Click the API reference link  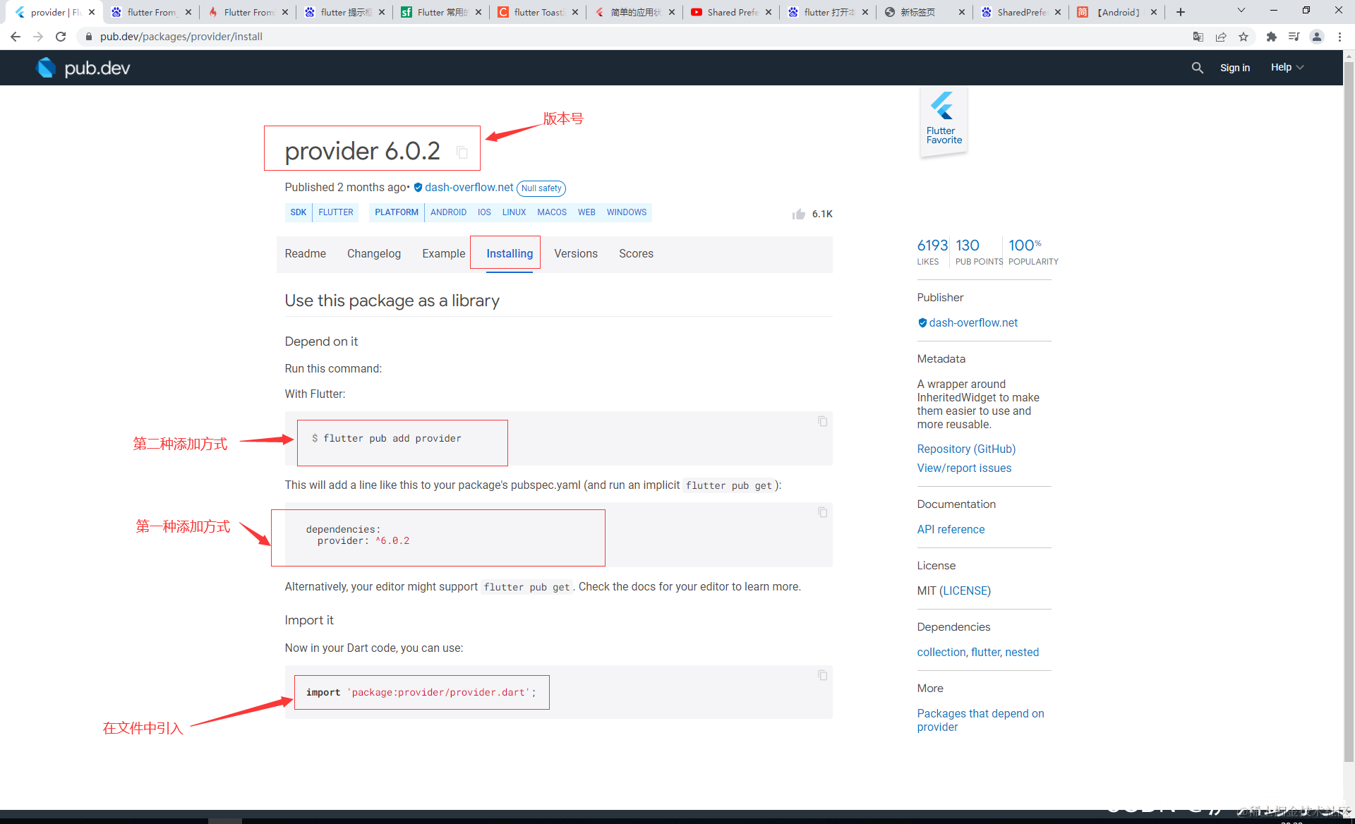[x=951, y=529]
